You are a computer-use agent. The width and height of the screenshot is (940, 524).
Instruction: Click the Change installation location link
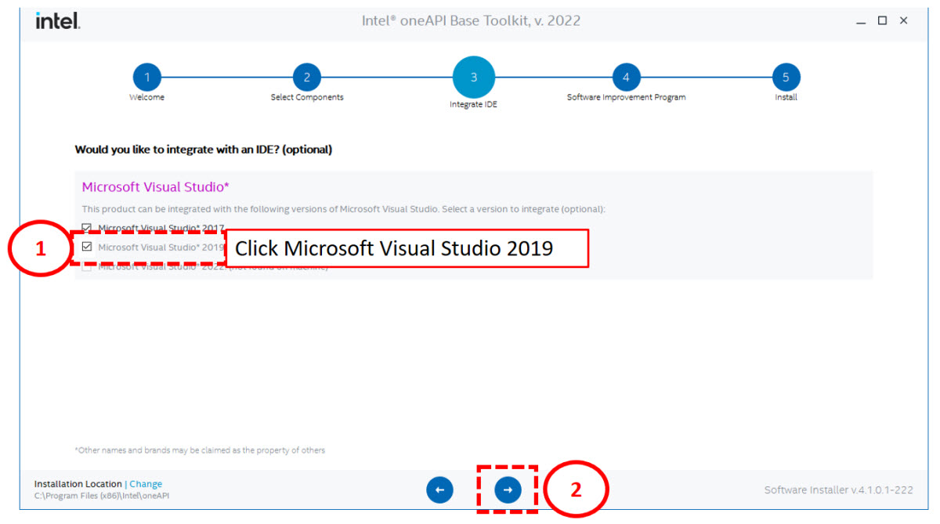(x=146, y=484)
